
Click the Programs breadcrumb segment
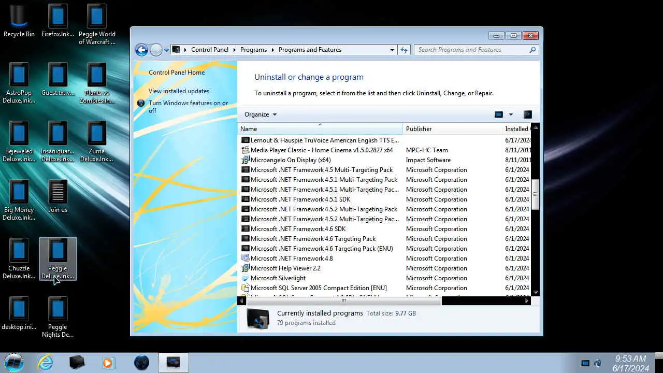click(x=254, y=50)
